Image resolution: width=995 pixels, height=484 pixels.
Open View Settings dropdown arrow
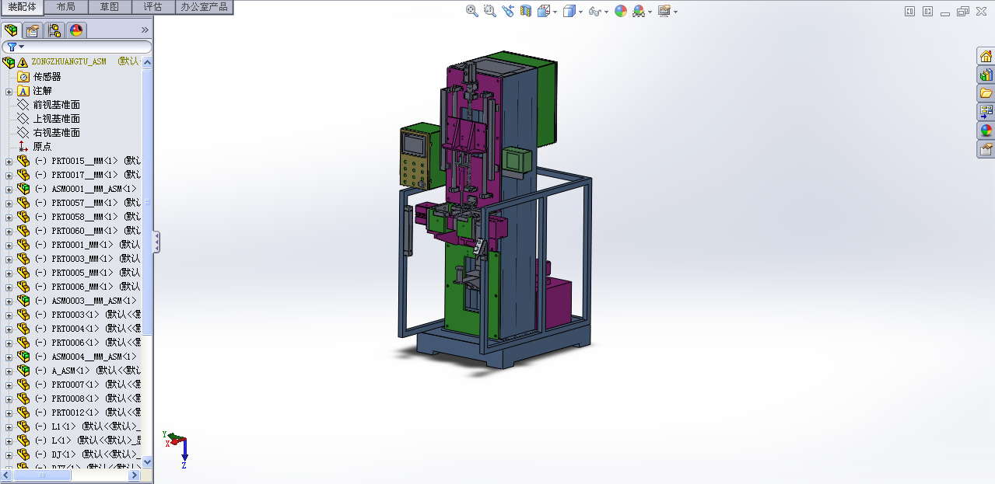pyautogui.click(x=675, y=12)
